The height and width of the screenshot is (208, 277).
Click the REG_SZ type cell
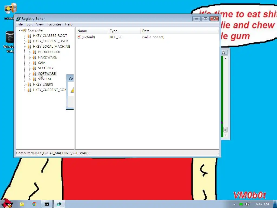116,37
